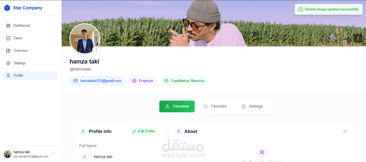
Task: Click the Banner image updated successfully toast
Action: tap(328, 9)
